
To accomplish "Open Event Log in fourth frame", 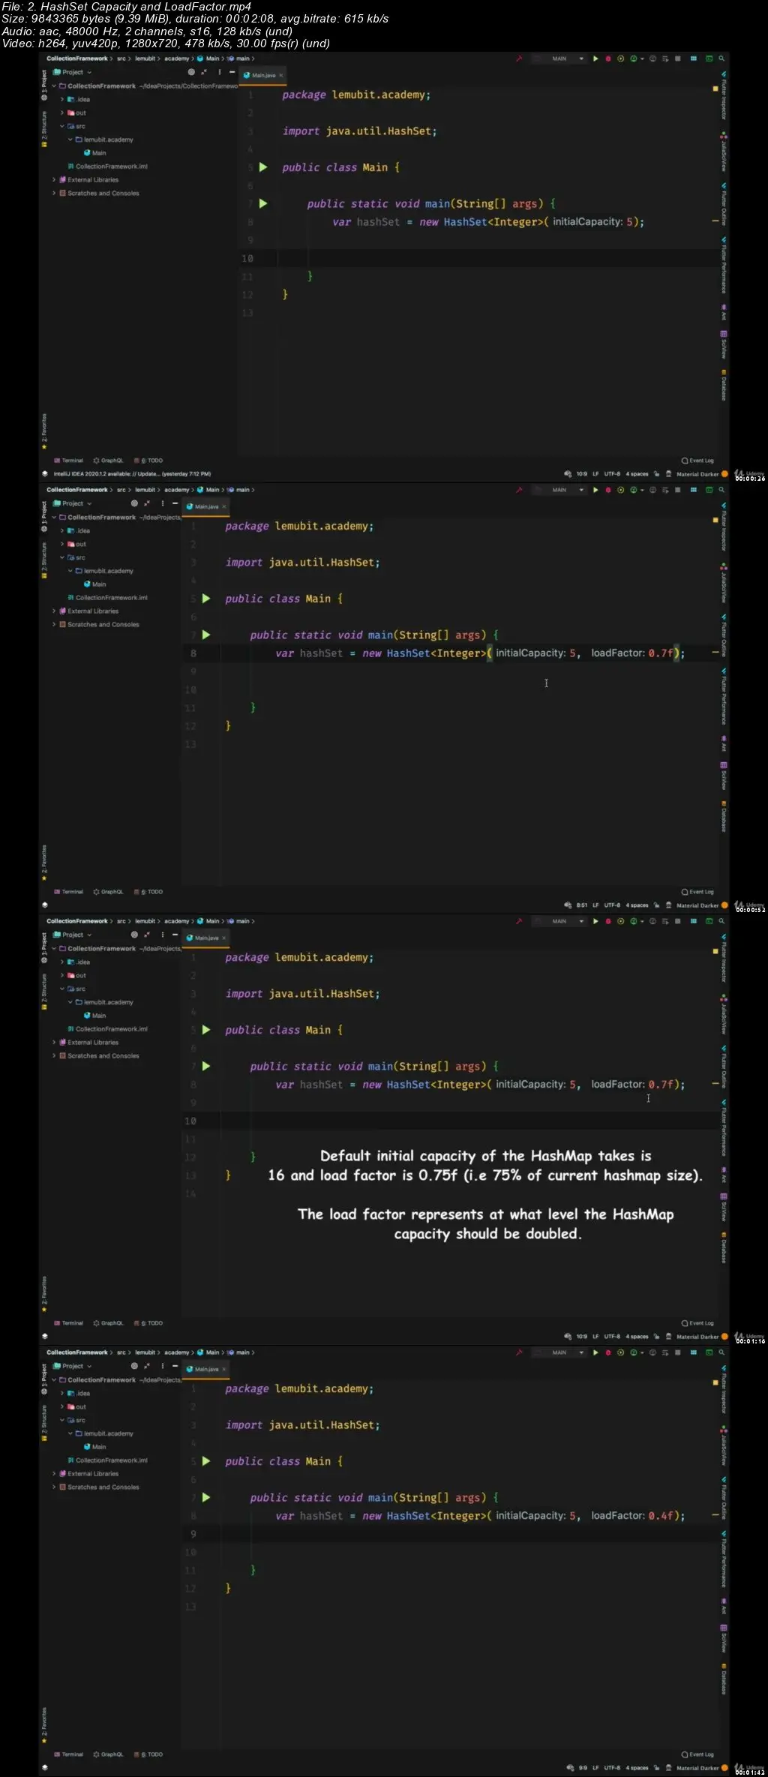I will (x=697, y=1754).
